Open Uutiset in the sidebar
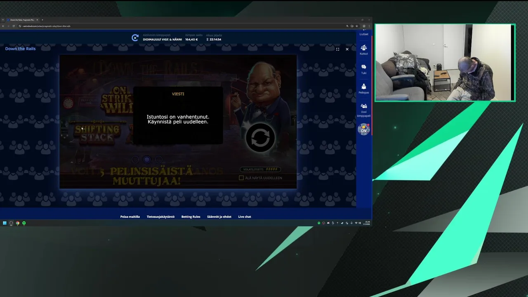Image resolution: width=528 pixels, height=297 pixels. coord(363,33)
